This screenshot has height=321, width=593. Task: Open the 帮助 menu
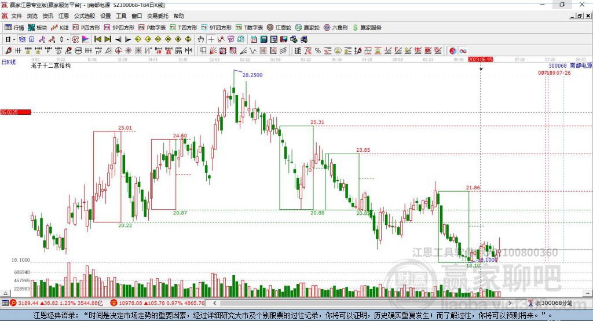(x=178, y=16)
